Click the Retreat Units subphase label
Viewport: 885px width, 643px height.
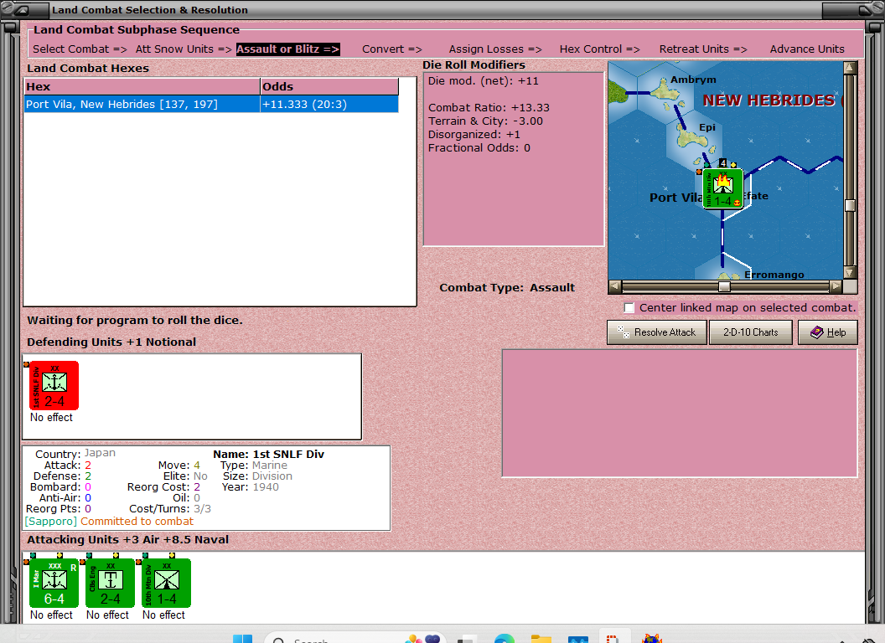[702, 49]
